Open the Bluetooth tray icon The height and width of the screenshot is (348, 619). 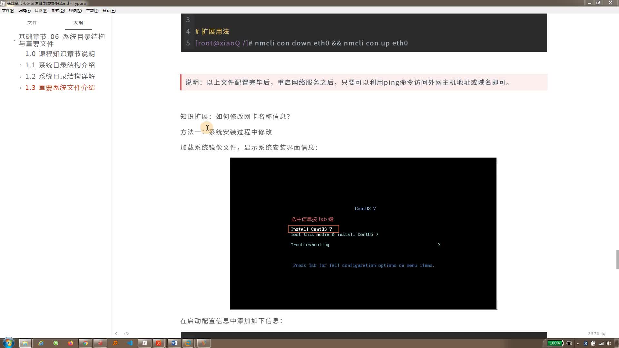(x=586, y=343)
